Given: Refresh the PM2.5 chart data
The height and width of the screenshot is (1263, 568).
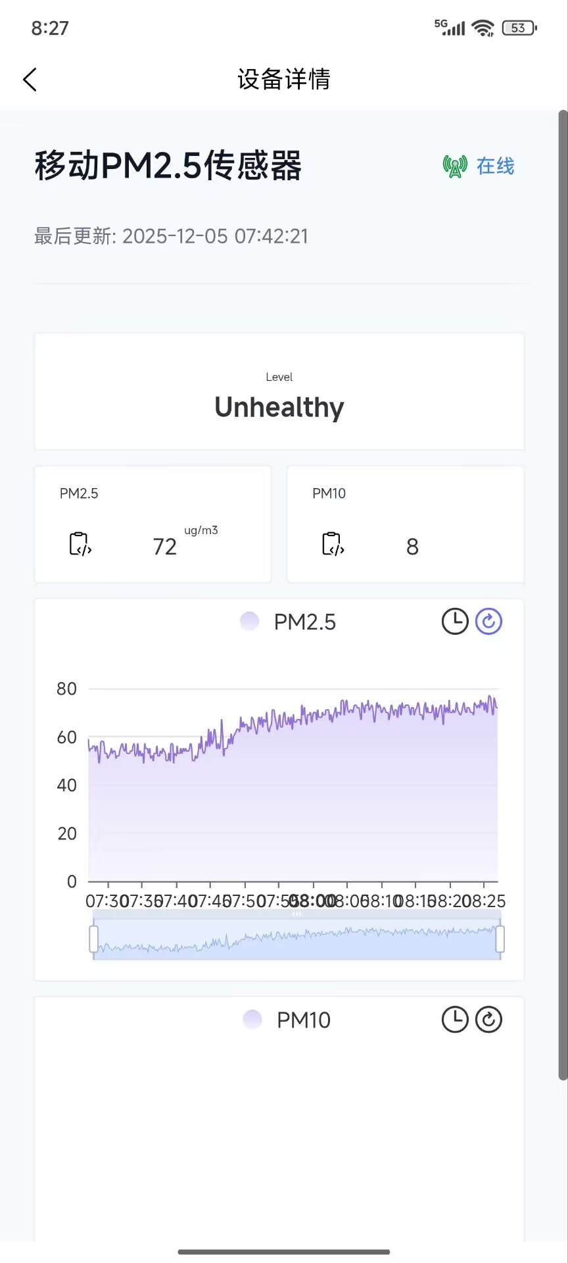Looking at the screenshot, I should click(x=488, y=622).
